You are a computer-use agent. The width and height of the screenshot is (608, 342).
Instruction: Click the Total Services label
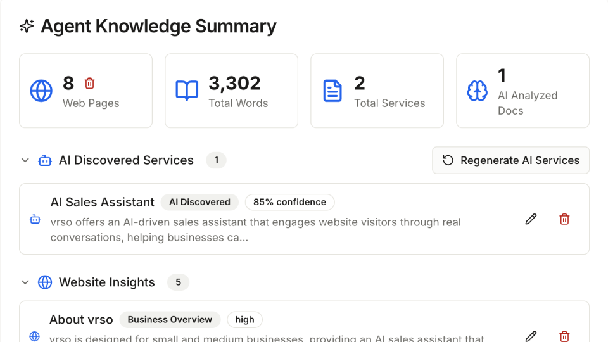coord(389,103)
